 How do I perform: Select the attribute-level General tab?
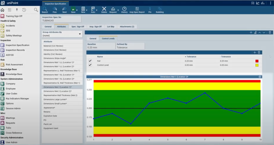point(93,38)
